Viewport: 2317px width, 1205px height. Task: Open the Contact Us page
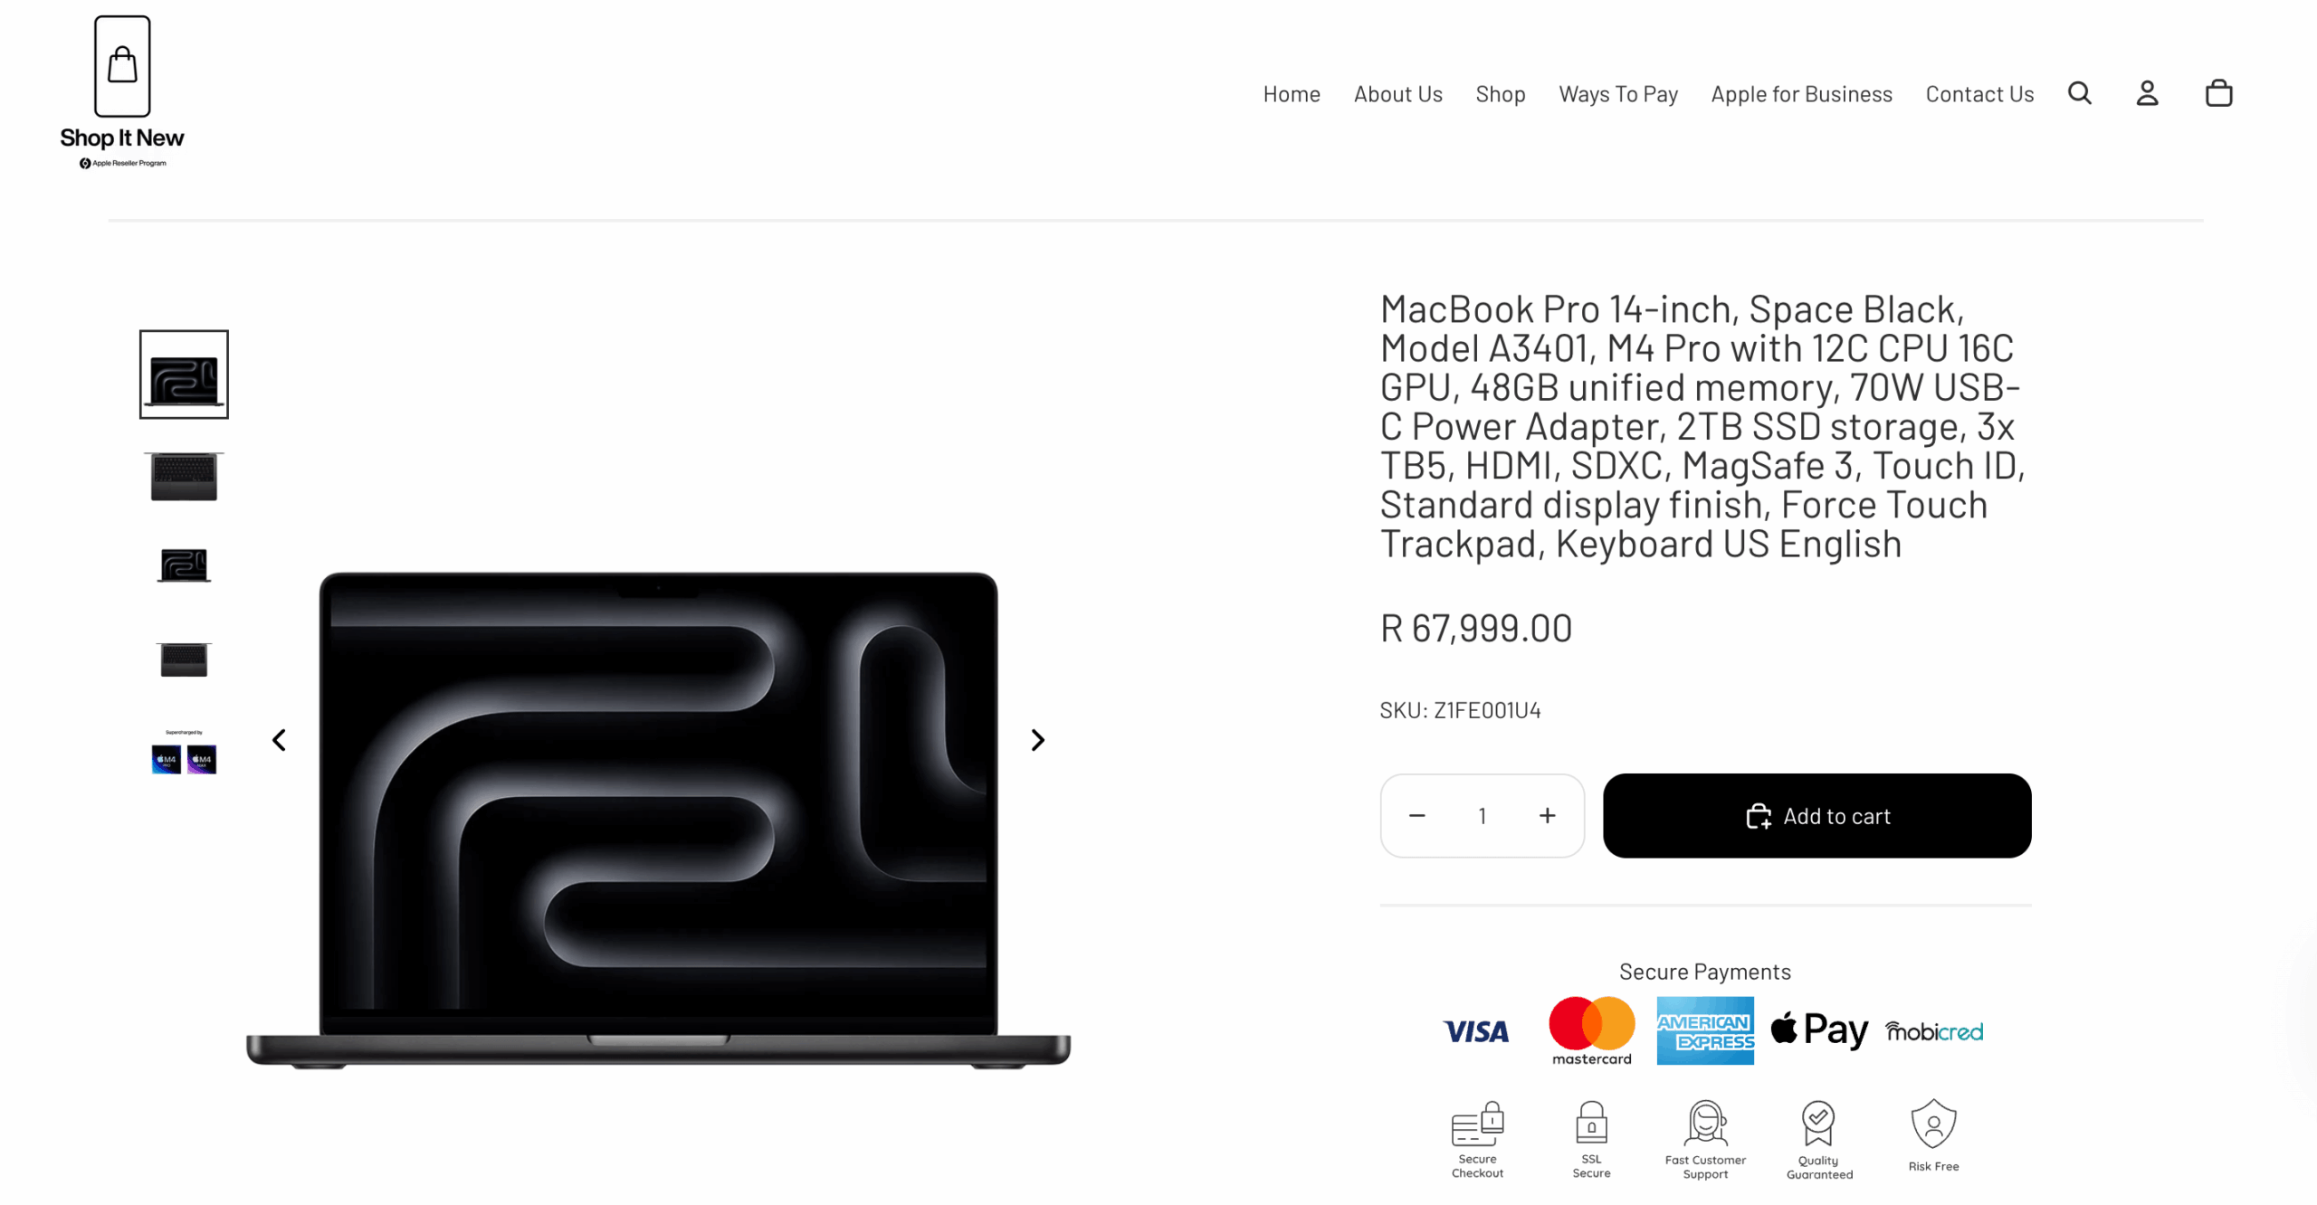coord(1979,94)
